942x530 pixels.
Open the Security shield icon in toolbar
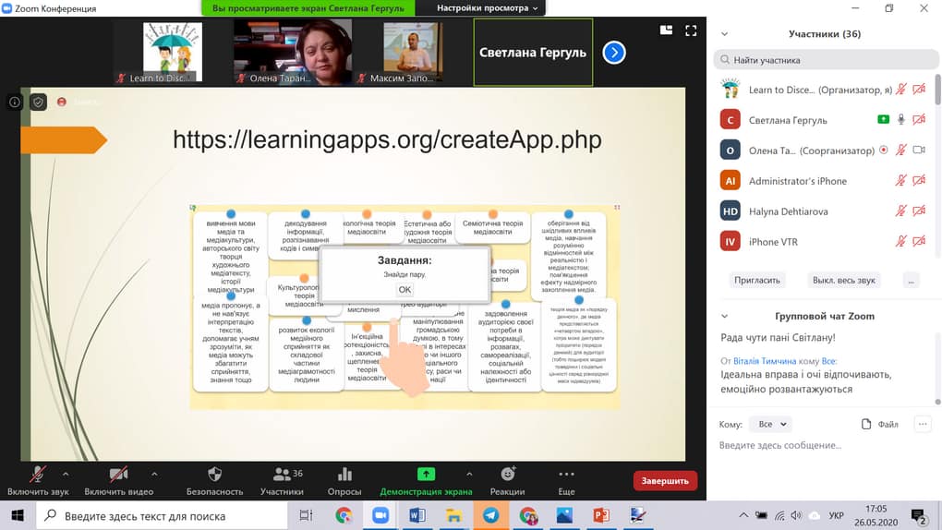214,474
